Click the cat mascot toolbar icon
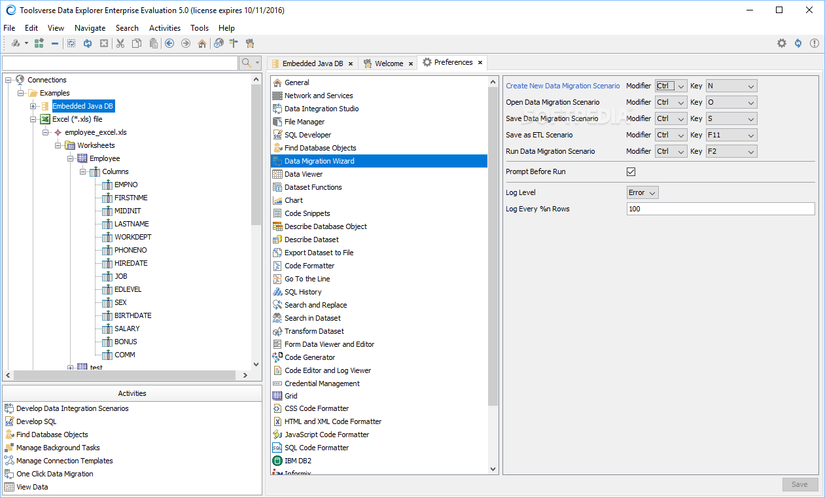The width and height of the screenshot is (825, 498). pos(250,43)
